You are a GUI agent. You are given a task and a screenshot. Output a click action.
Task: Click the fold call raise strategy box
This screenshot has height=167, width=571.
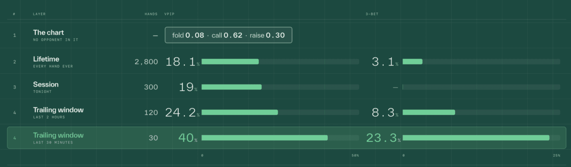[228, 35]
